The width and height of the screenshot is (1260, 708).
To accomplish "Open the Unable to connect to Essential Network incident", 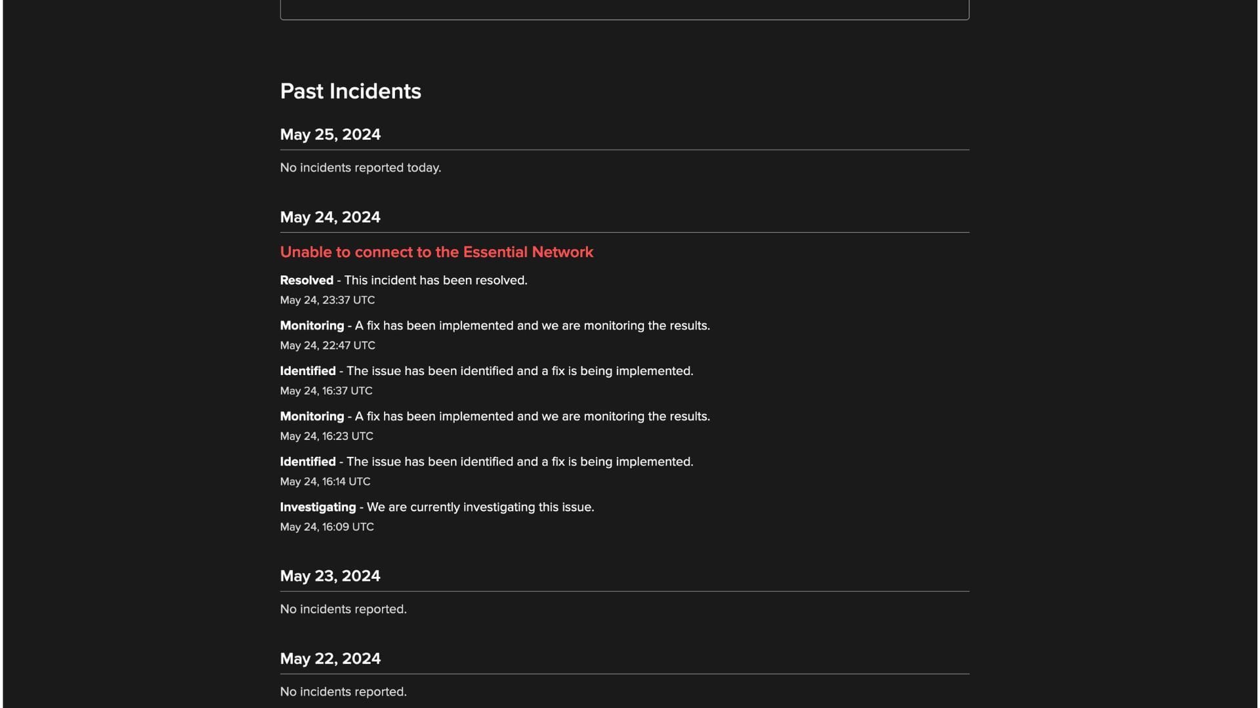I will point(436,252).
